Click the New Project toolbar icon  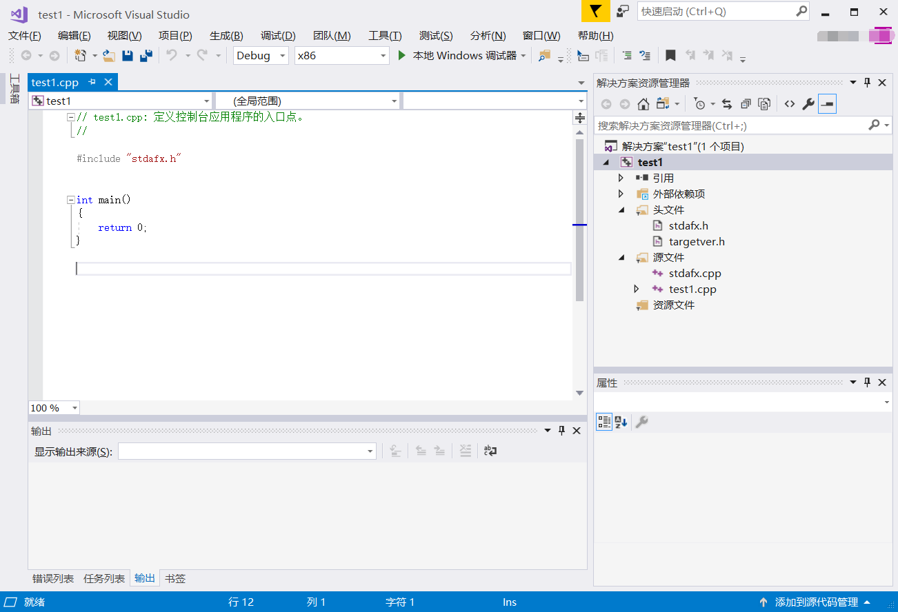click(81, 56)
